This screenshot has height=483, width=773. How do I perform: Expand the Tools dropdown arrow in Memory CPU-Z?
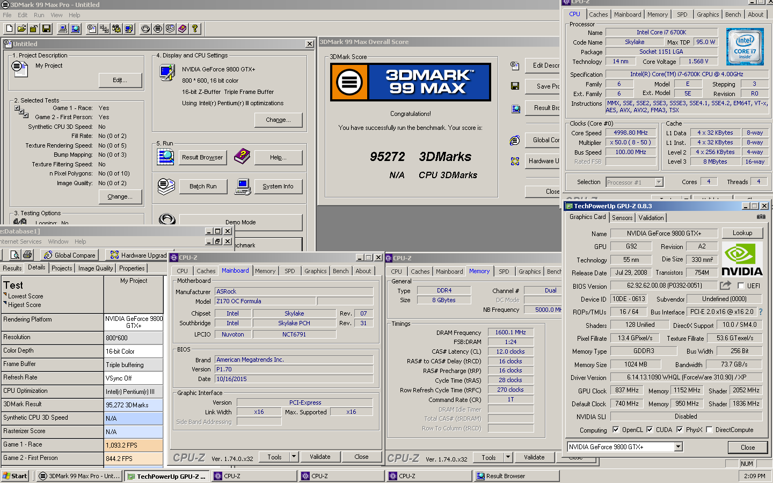(508, 457)
